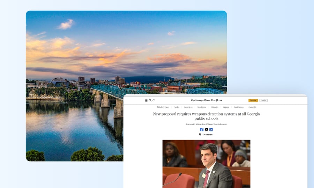Screen dimensions: 314x188
Task: Share article on LinkedIn
Action: pyautogui.click(x=211, y=130)
